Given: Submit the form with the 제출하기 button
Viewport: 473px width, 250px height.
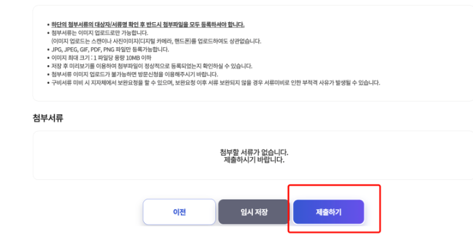Looking at the screenshot, I should point(328,212).
